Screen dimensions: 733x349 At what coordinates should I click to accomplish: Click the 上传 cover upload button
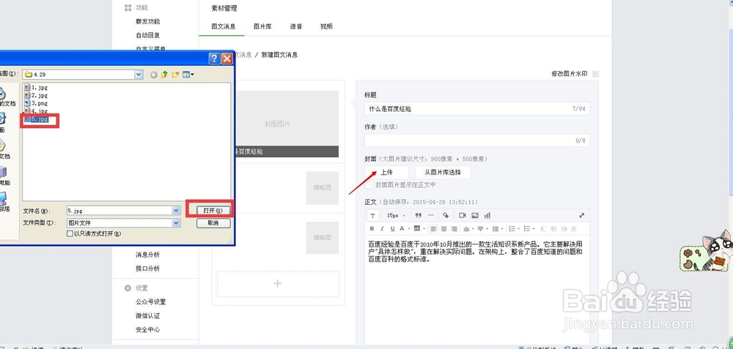386,172
